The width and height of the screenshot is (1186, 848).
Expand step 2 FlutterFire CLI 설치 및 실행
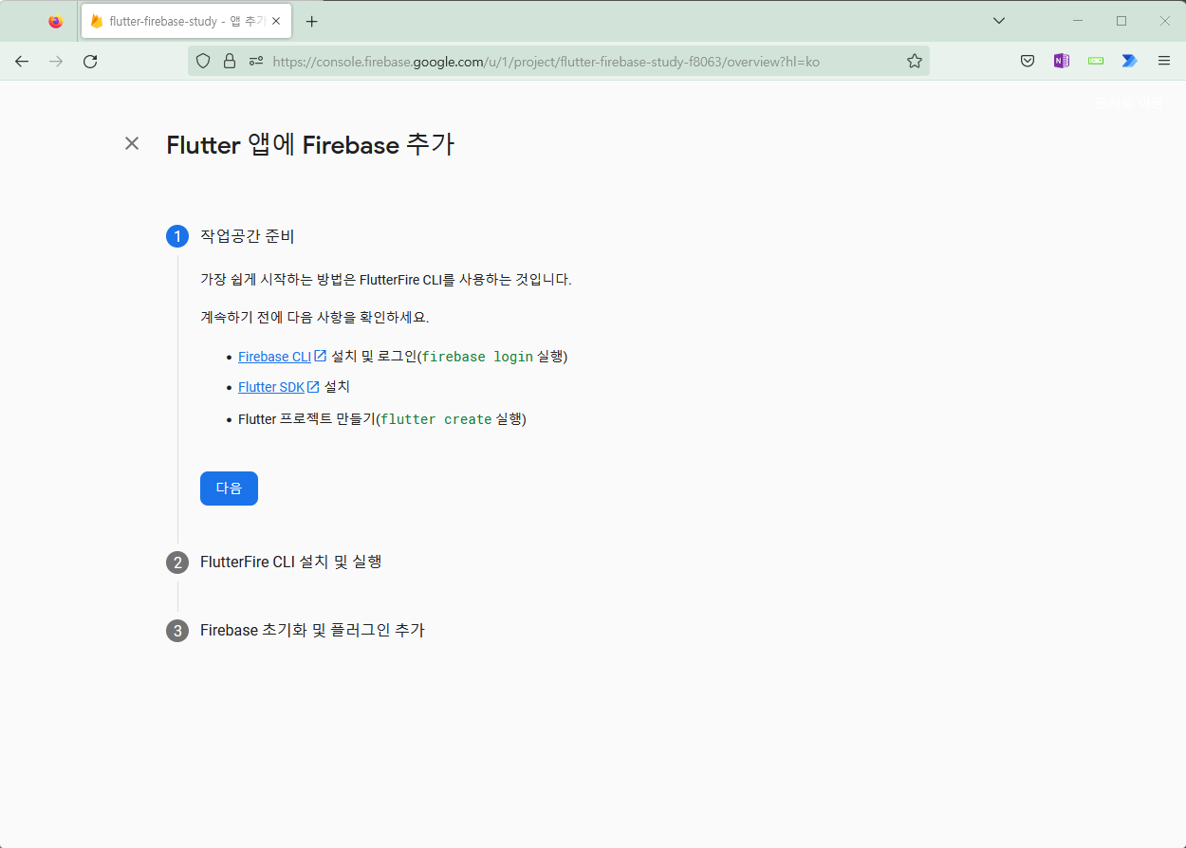point(290,562)
